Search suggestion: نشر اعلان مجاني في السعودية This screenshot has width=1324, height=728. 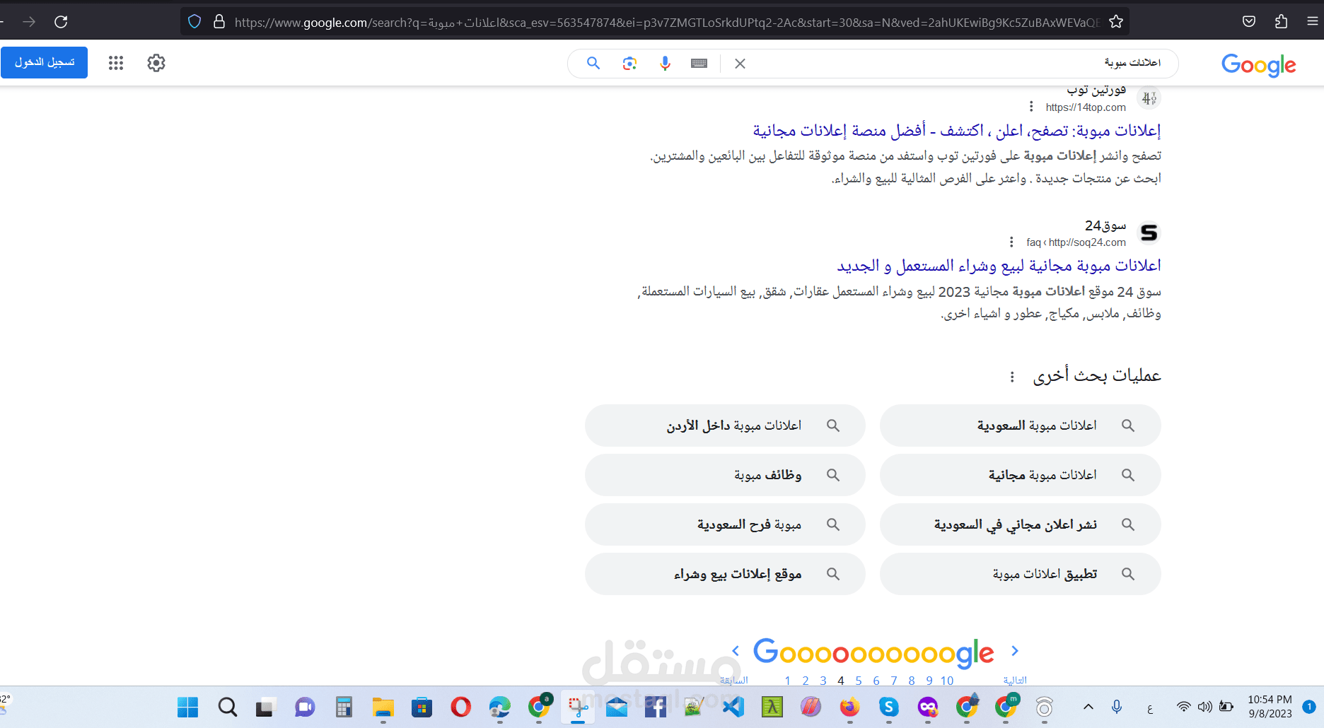(1020, 524)
